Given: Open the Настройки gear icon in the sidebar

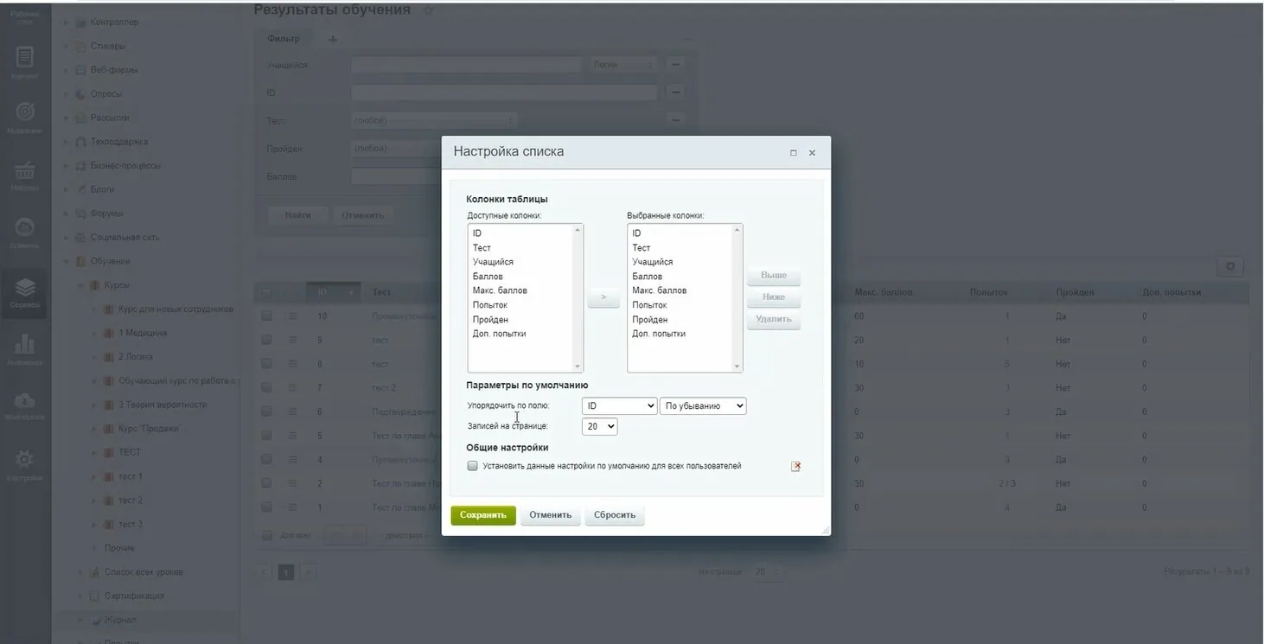Looking at the screenshot, I should pos(25,464).
